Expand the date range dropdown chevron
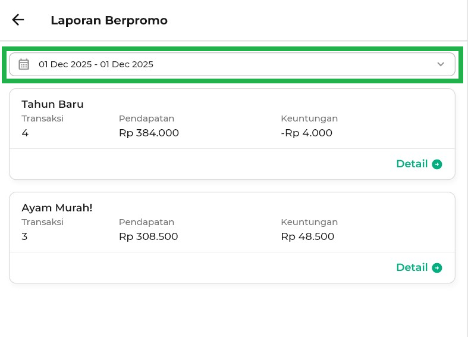This screenshot has width=468, height=337. pos(441,64)
